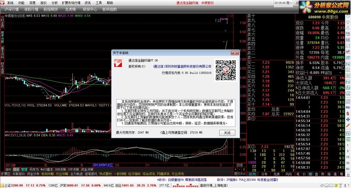
Task: Click 另存为 in indicator tab row
Action: tap(34, 169)
